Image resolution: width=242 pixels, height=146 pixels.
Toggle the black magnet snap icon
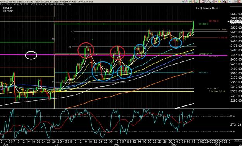coord(226,2)
